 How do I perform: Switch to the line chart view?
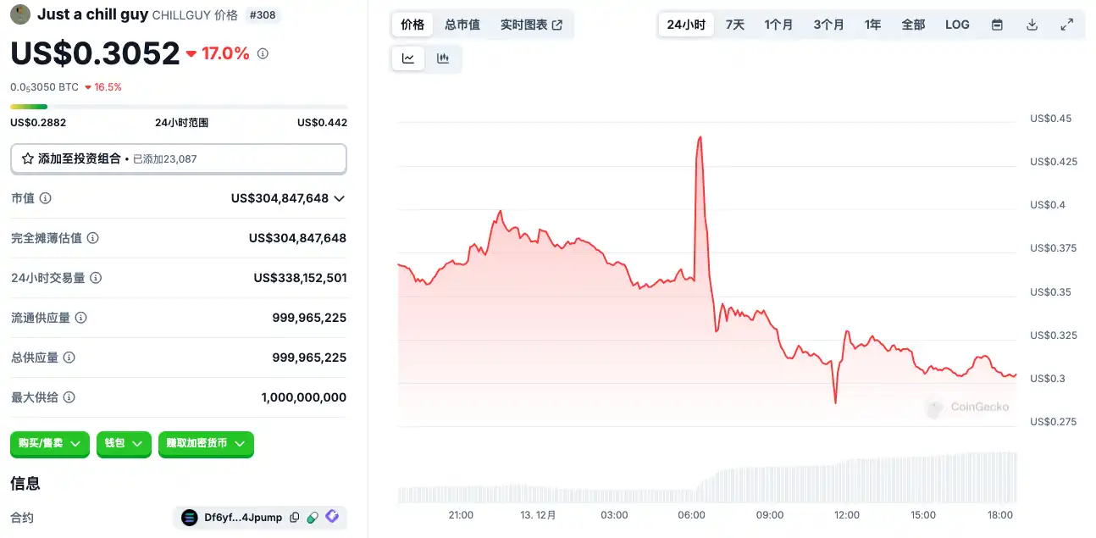point(408,58)
